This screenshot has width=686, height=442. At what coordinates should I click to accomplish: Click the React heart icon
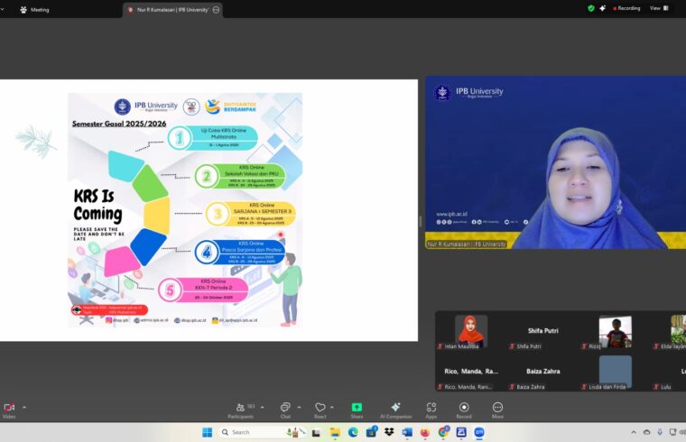coord(320,408)
